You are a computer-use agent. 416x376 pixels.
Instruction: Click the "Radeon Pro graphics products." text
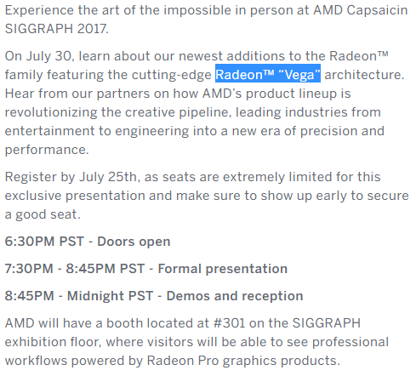pos(243,361)
